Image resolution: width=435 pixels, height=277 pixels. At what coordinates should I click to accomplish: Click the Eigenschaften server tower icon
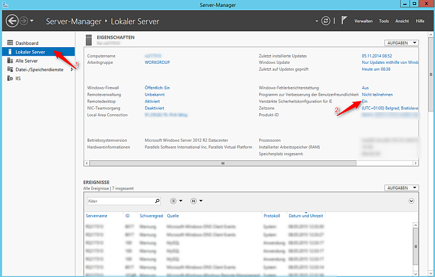89,40
